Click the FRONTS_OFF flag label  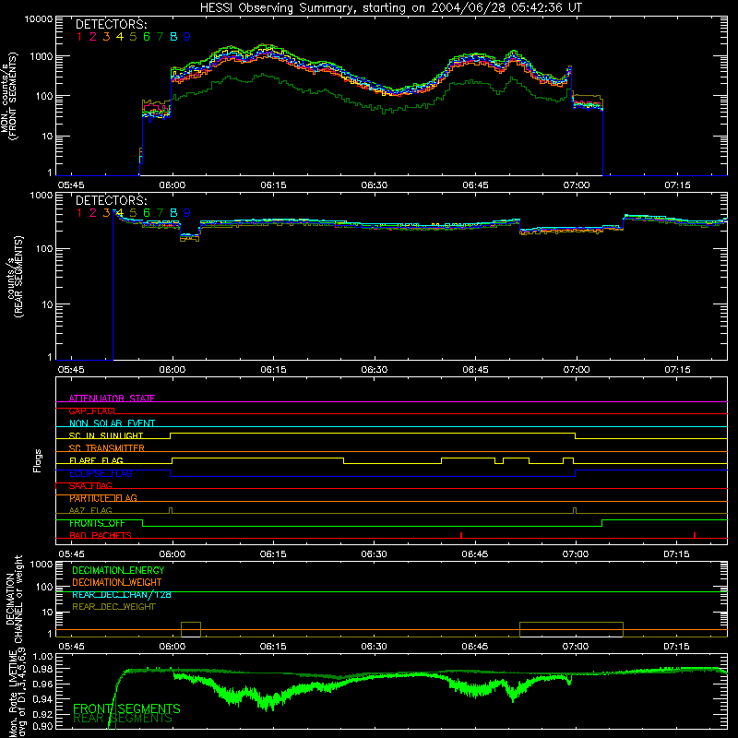pyautogui.click(x=97, y=523)
